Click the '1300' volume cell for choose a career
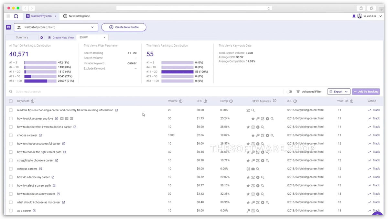 [x=171, y=135]
